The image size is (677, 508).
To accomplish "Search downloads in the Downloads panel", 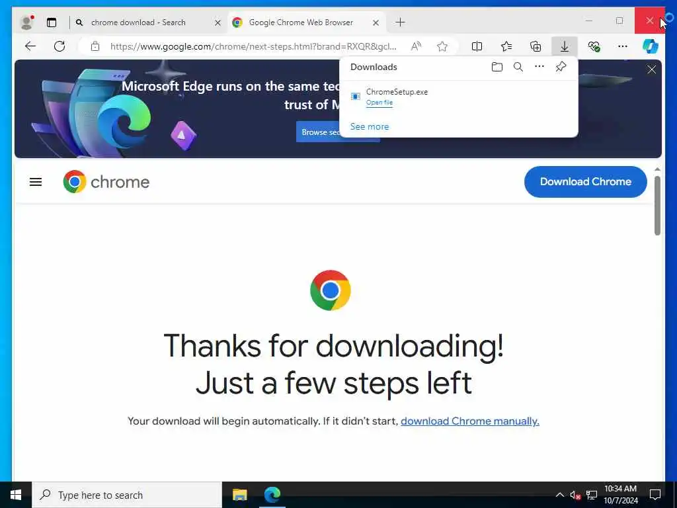I will (x=518, y=67).
